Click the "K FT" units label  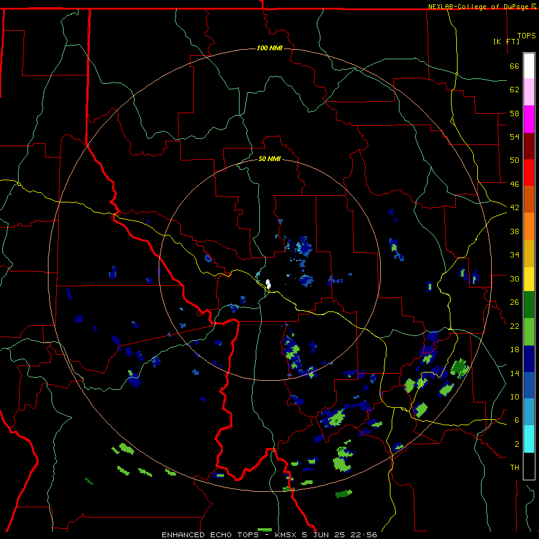coord(506,41)
